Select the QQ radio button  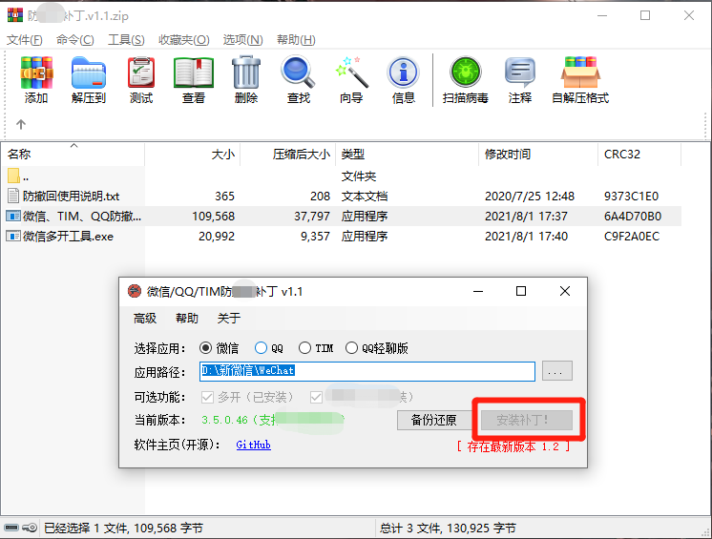261,348
